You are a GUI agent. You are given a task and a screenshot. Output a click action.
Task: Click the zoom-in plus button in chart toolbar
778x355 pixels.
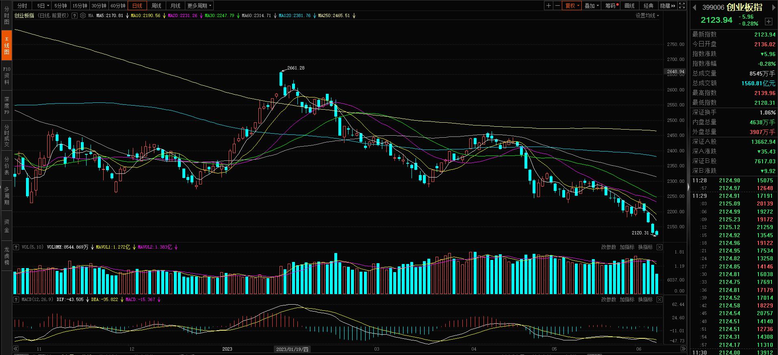tap(549, 6)
